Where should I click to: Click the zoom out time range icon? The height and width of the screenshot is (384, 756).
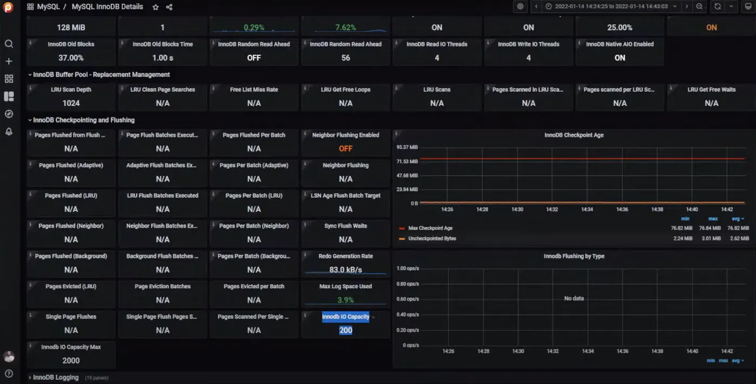(699, 6)
